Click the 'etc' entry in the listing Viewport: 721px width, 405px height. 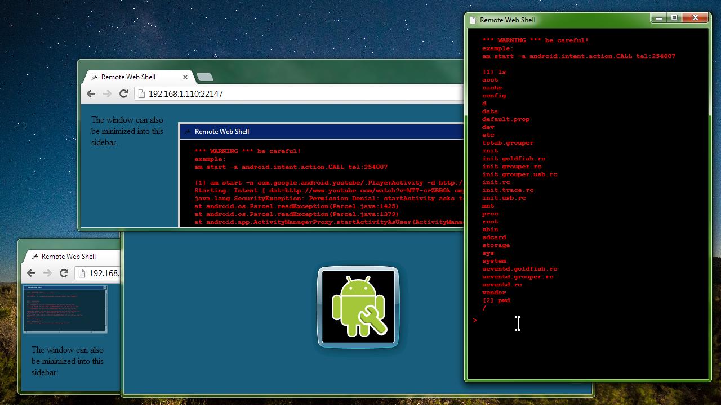tap(488, 135)
